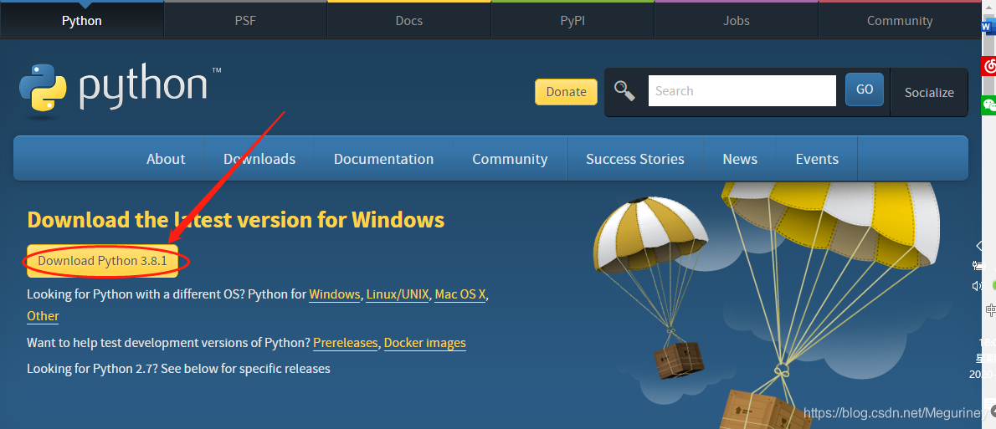Open the Word icon in the taskbar
Screen dimensions: 996x429
[x=988, y=28]
